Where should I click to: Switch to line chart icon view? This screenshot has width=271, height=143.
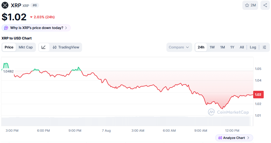coord(44,47)
